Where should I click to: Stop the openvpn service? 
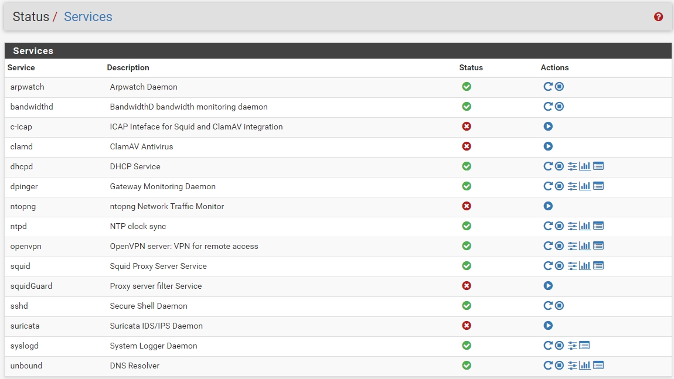[x=559, y=246]
